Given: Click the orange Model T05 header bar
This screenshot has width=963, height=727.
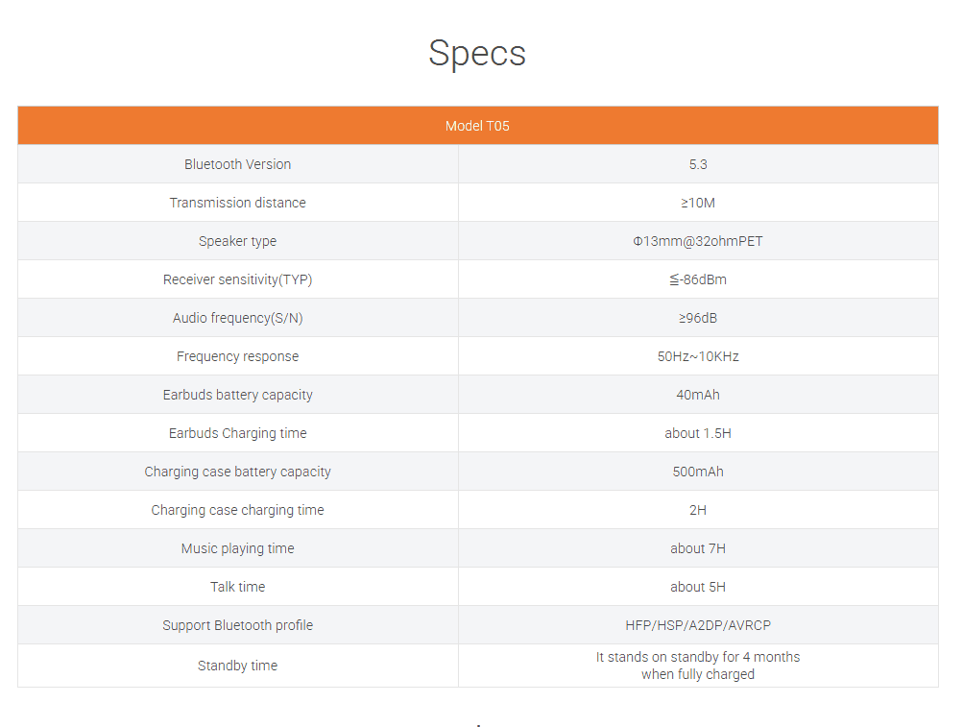Looking at the screenshot, I should (x=477, y=126).
